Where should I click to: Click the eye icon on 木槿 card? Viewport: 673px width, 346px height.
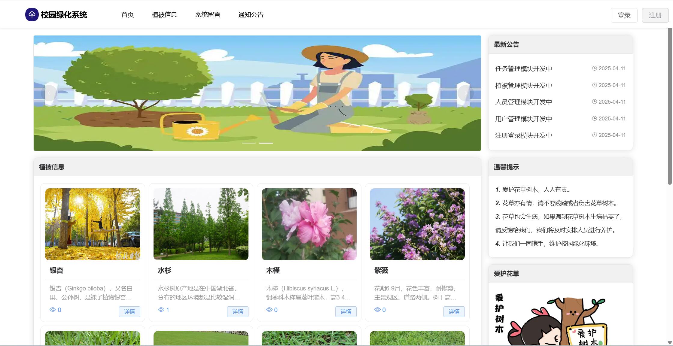(x=269, y=310)
